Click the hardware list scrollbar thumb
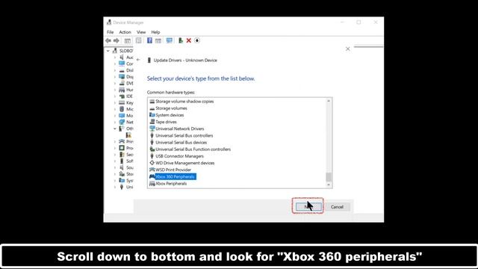Screen dimensions: 478x269 click(329, 177)
